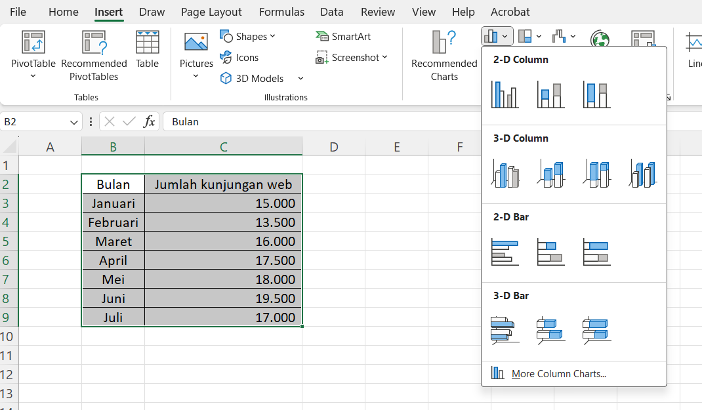The width and height of the screenshot is (702, 410).
Task: Open the Shapes gallery dropdown
Action: point(247,37)
